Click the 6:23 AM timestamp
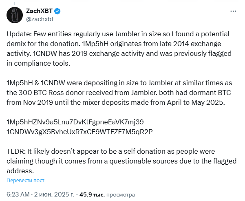Screen dimensions: 245x201 [18, 194]
